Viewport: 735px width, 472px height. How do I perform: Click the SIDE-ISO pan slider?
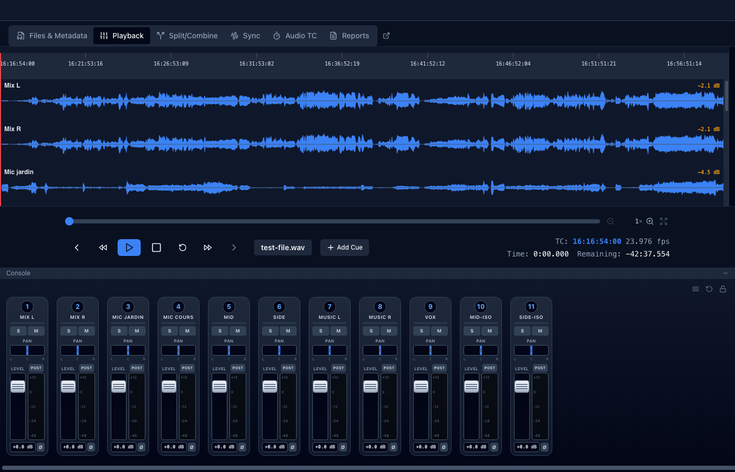pos(531,350)
